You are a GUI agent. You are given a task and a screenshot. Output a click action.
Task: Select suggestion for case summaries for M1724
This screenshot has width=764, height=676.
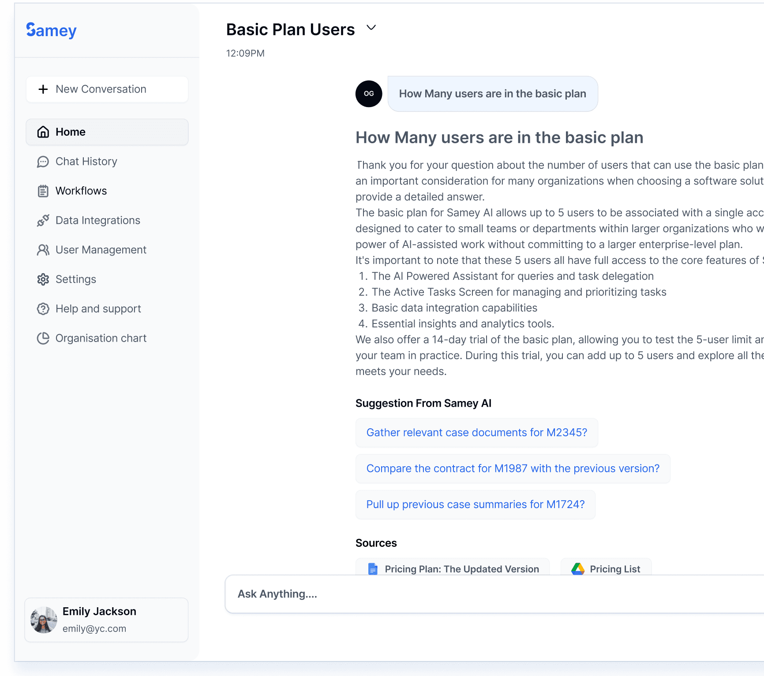pos(476,505)
